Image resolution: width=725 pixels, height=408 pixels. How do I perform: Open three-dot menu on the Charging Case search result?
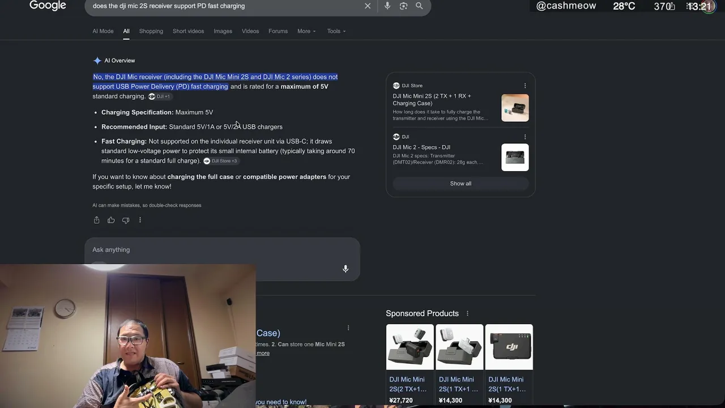[348, 328]
